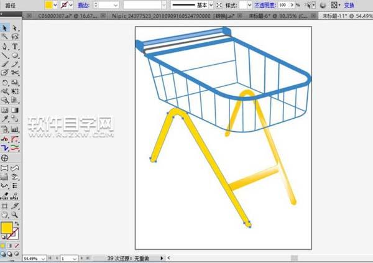Open the stroke weight dropdown

(x=116, y=5)
